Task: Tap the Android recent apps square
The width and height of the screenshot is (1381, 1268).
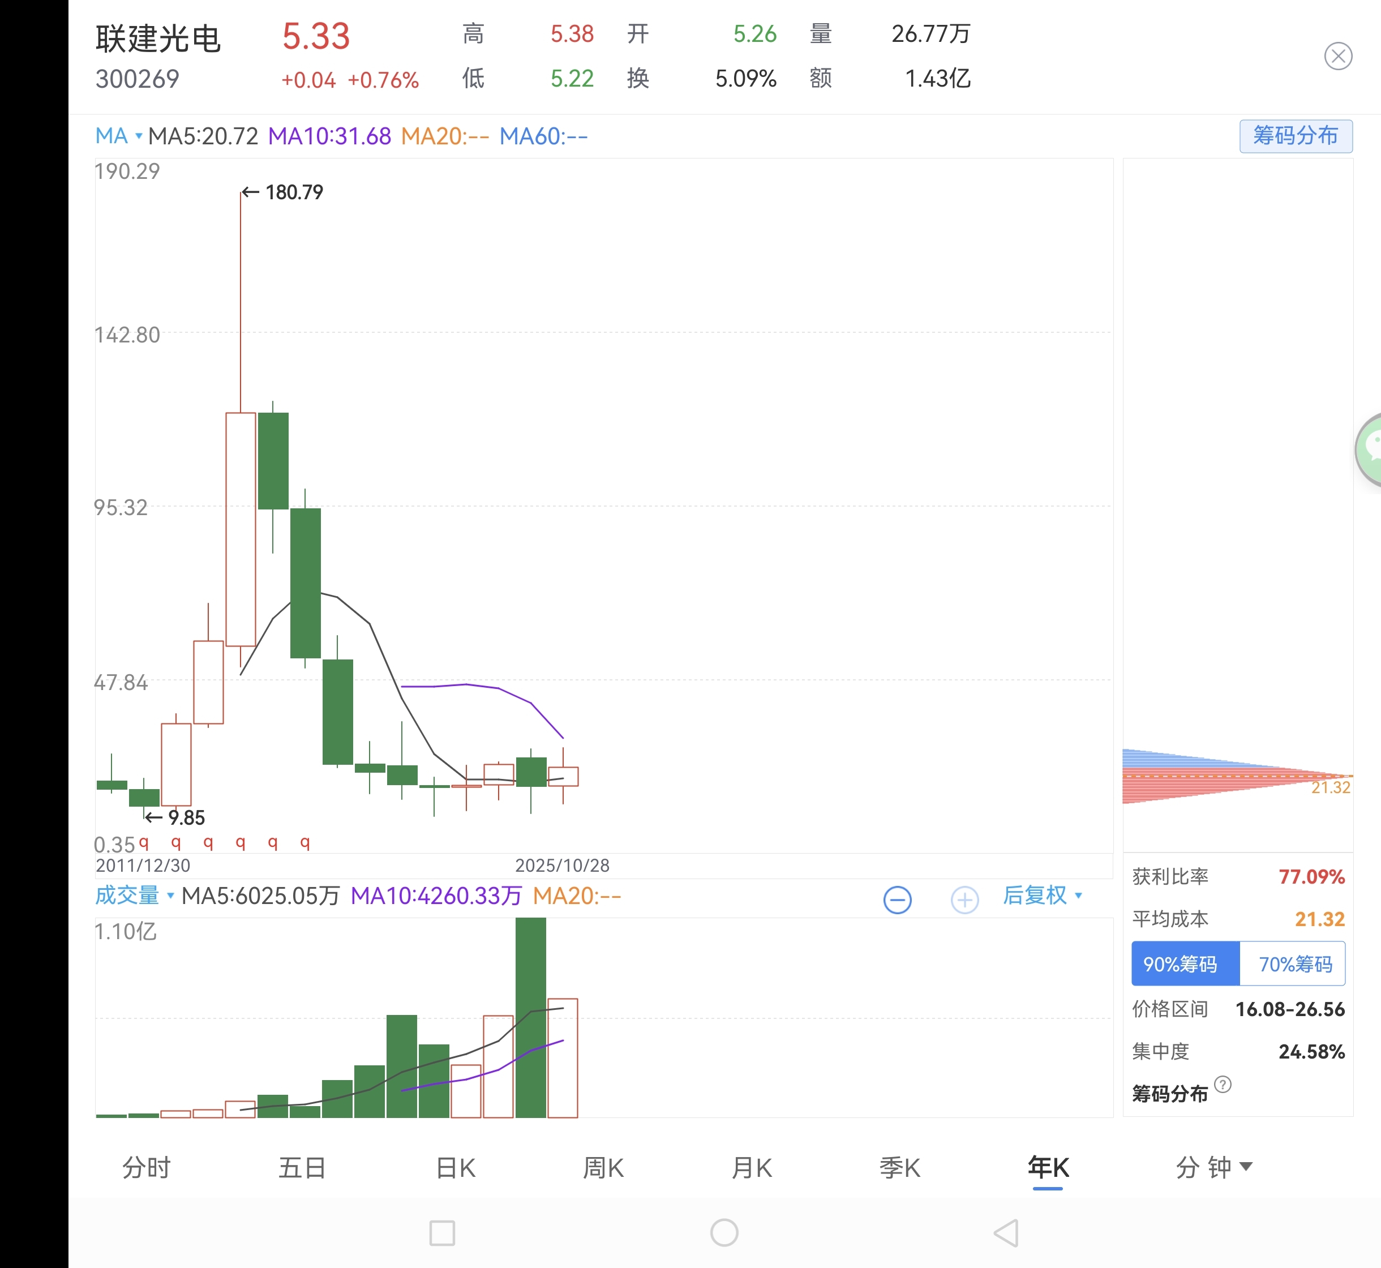Action: coord(442,1233)
